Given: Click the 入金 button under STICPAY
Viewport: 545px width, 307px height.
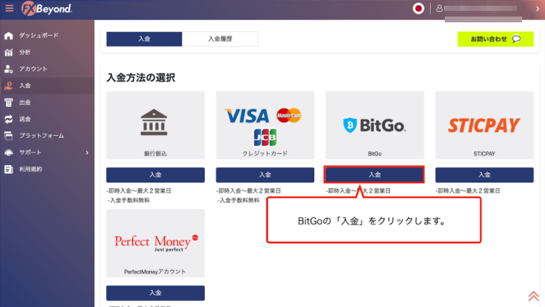Looking at the screenshot, I should [484, 175].
